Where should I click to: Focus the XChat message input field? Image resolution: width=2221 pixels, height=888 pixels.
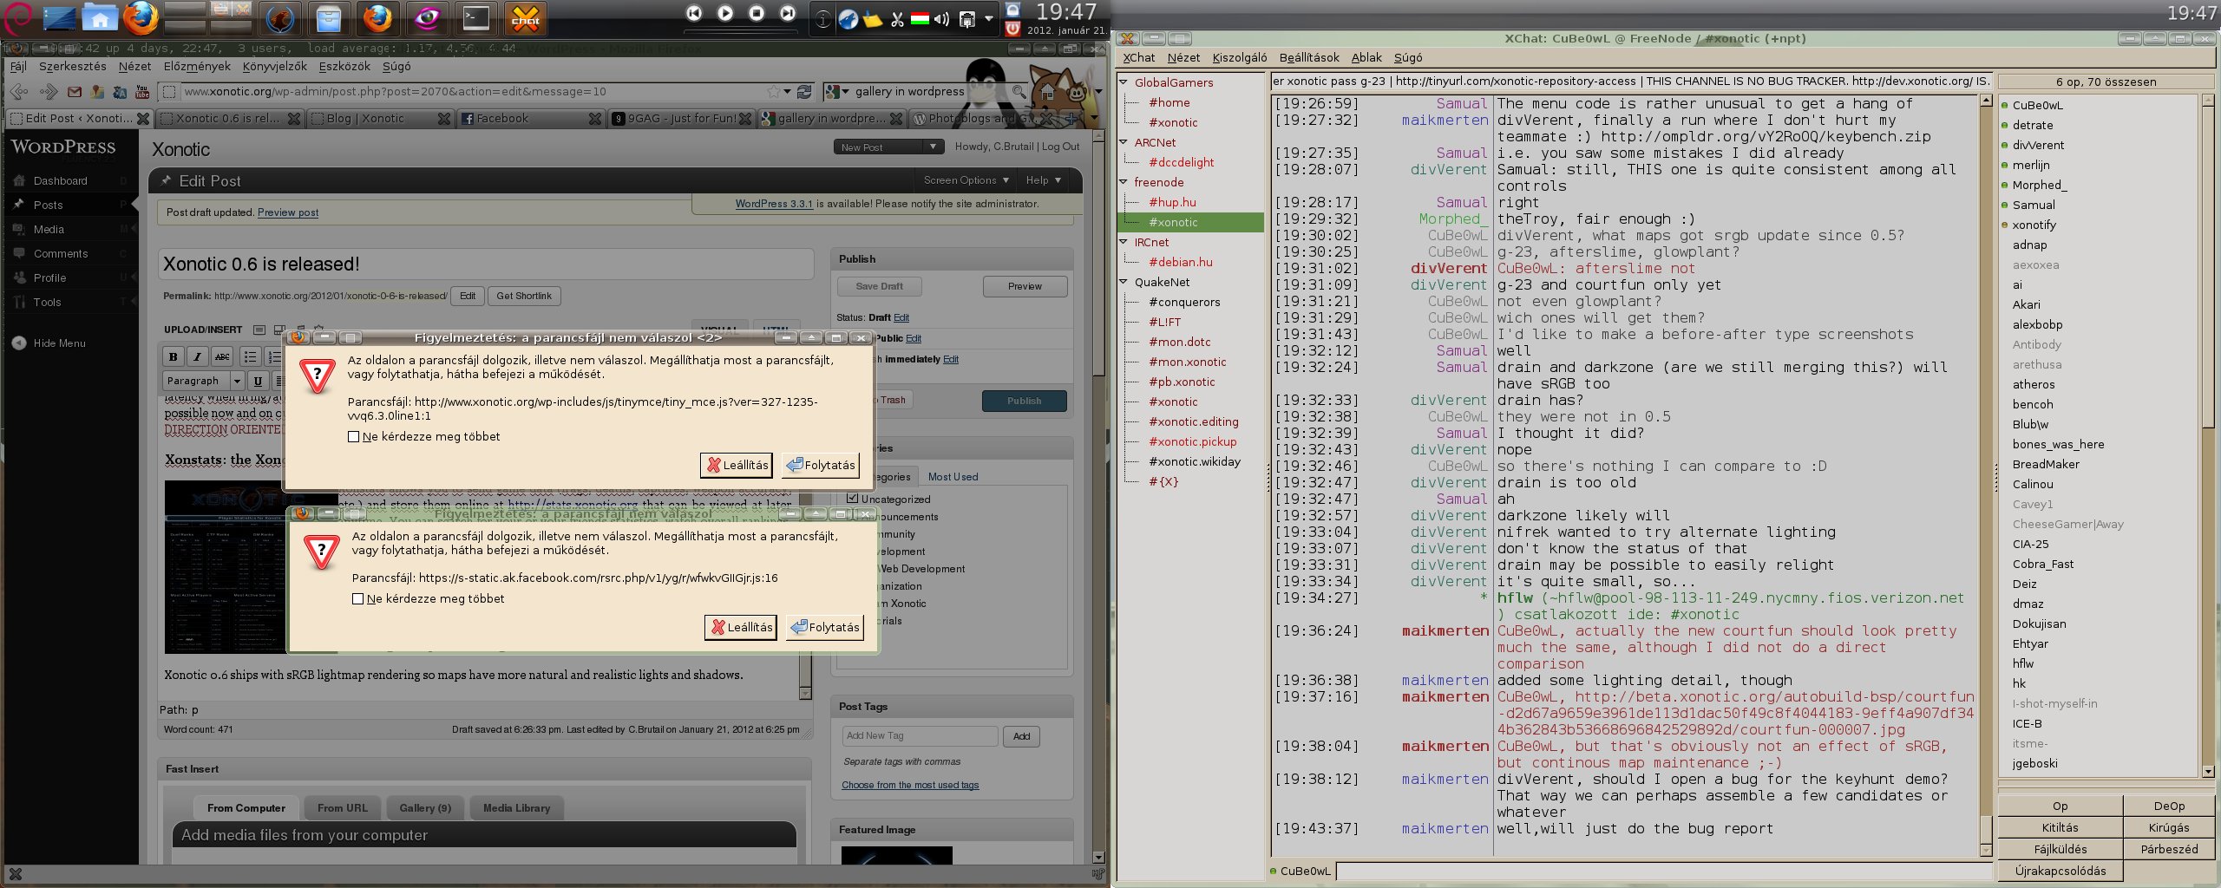coord(1664,871)
